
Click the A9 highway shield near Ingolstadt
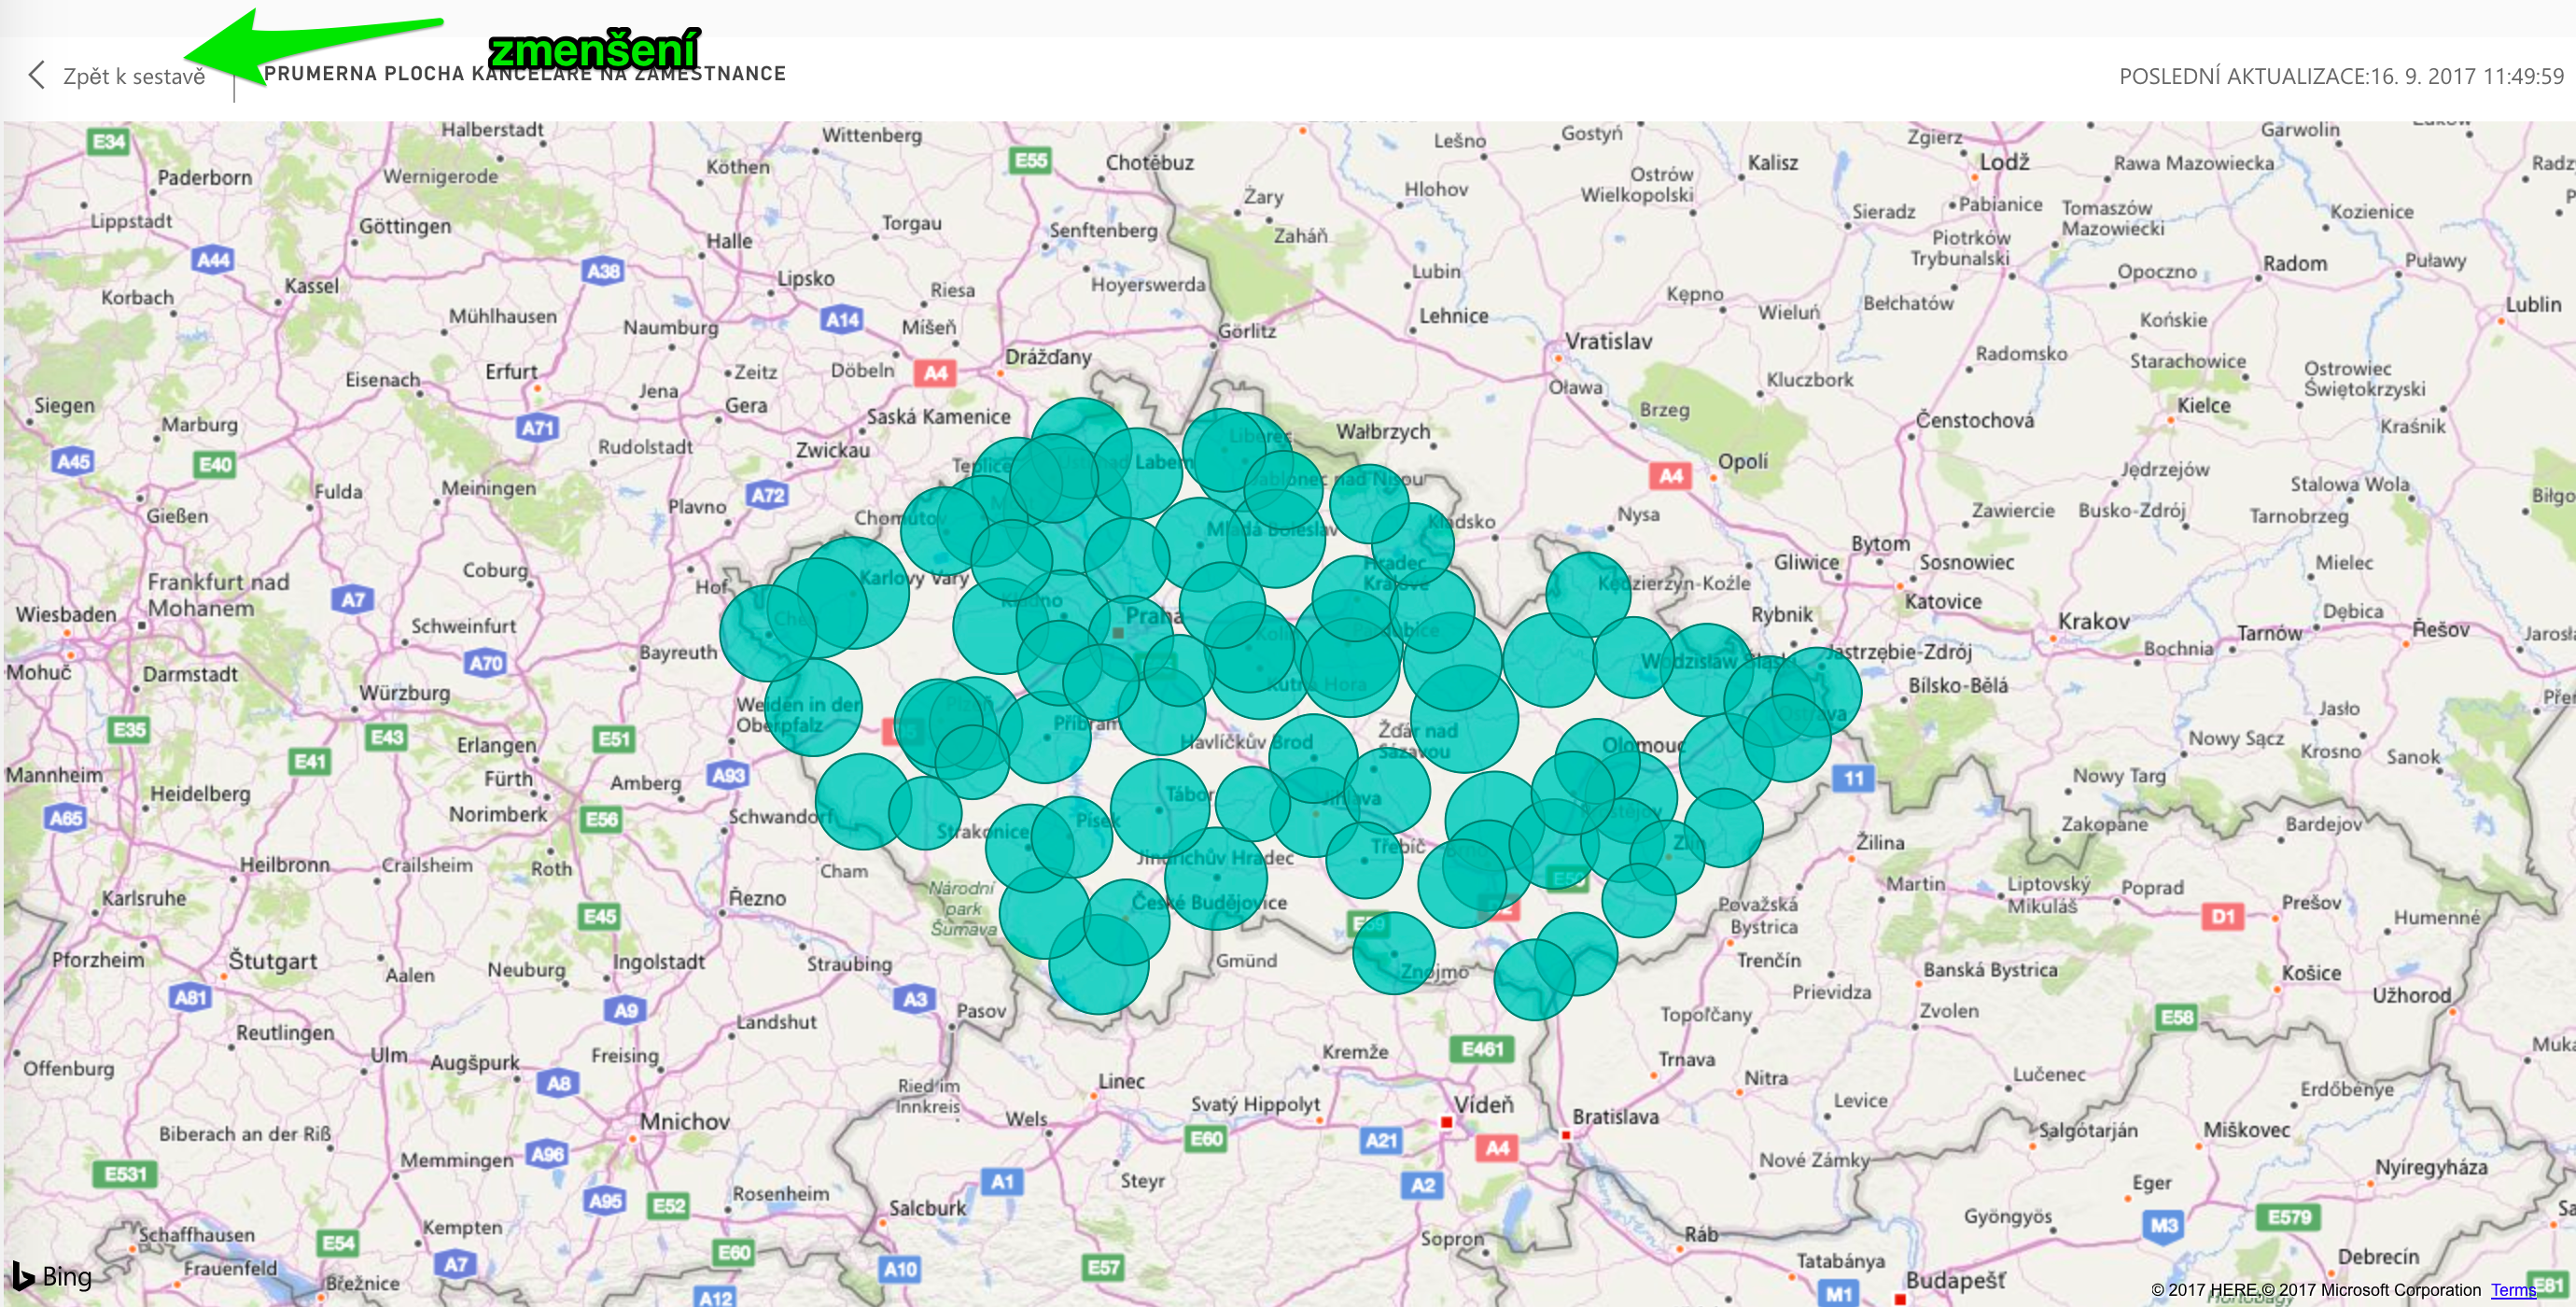(625, 1010)
